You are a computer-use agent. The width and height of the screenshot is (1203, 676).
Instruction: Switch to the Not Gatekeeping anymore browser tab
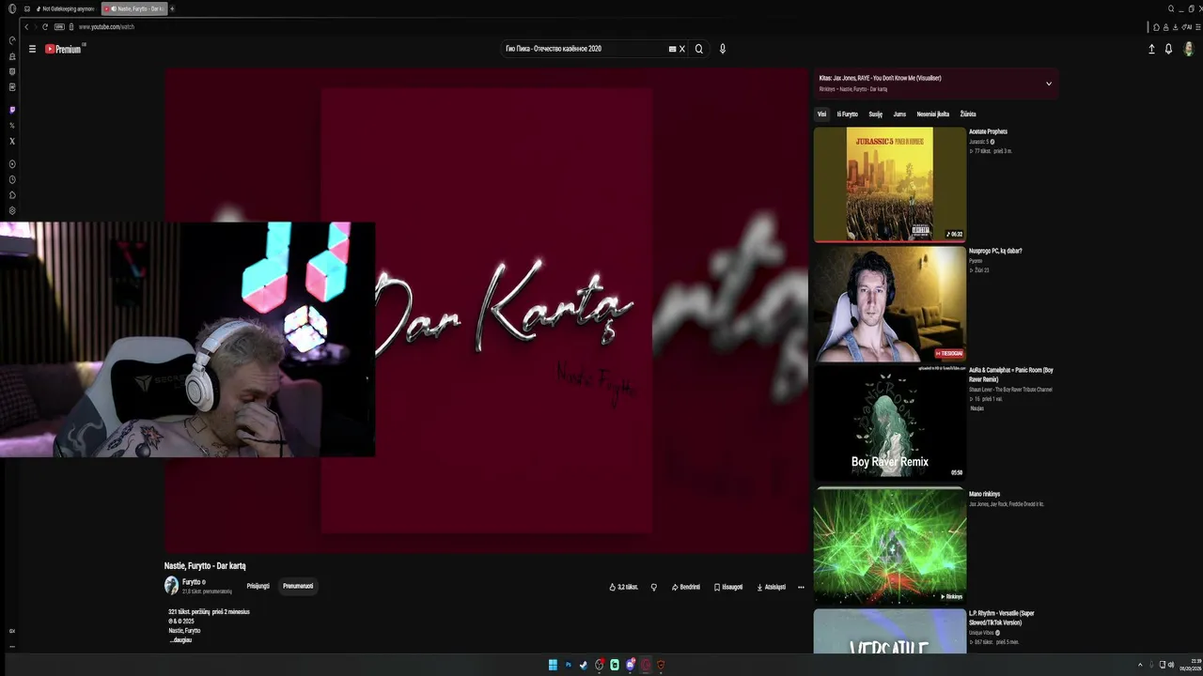[64, 8]
